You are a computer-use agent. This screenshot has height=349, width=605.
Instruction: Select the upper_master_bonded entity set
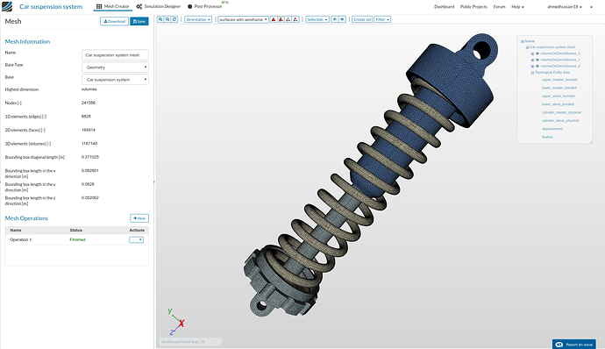(559, 80)
